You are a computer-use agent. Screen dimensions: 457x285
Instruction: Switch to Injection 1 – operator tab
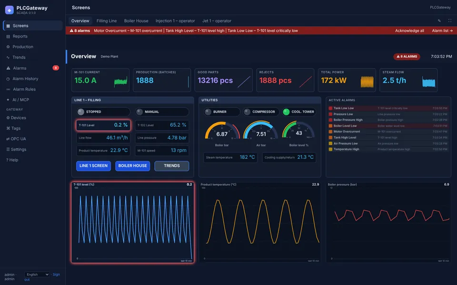[175, 21]
